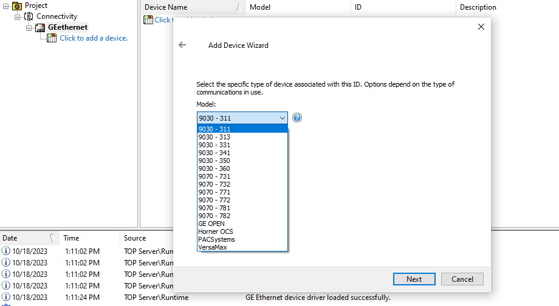Pick the 9070 - 782 model entry
Image resolution: width=559 pixels, height=306 pixels.
coord(242,216)
